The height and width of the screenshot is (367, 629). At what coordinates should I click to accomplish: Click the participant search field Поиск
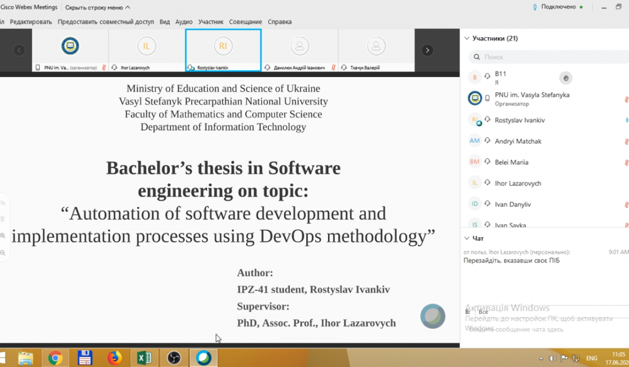click(545, 57)
